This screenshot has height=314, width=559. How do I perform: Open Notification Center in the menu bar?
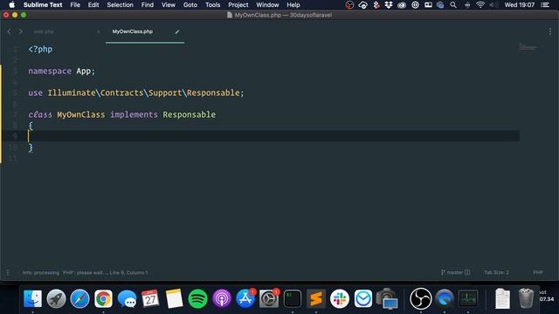click(545, 5)
